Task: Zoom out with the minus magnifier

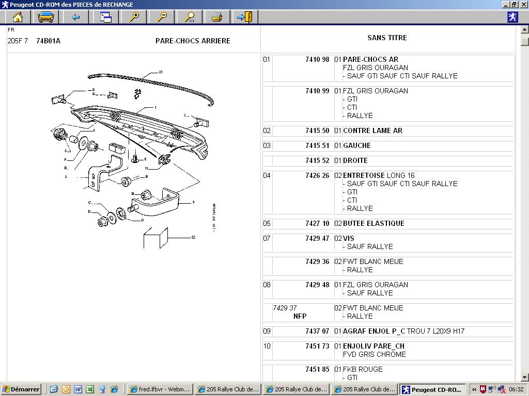Action: [x=162, y=17]
